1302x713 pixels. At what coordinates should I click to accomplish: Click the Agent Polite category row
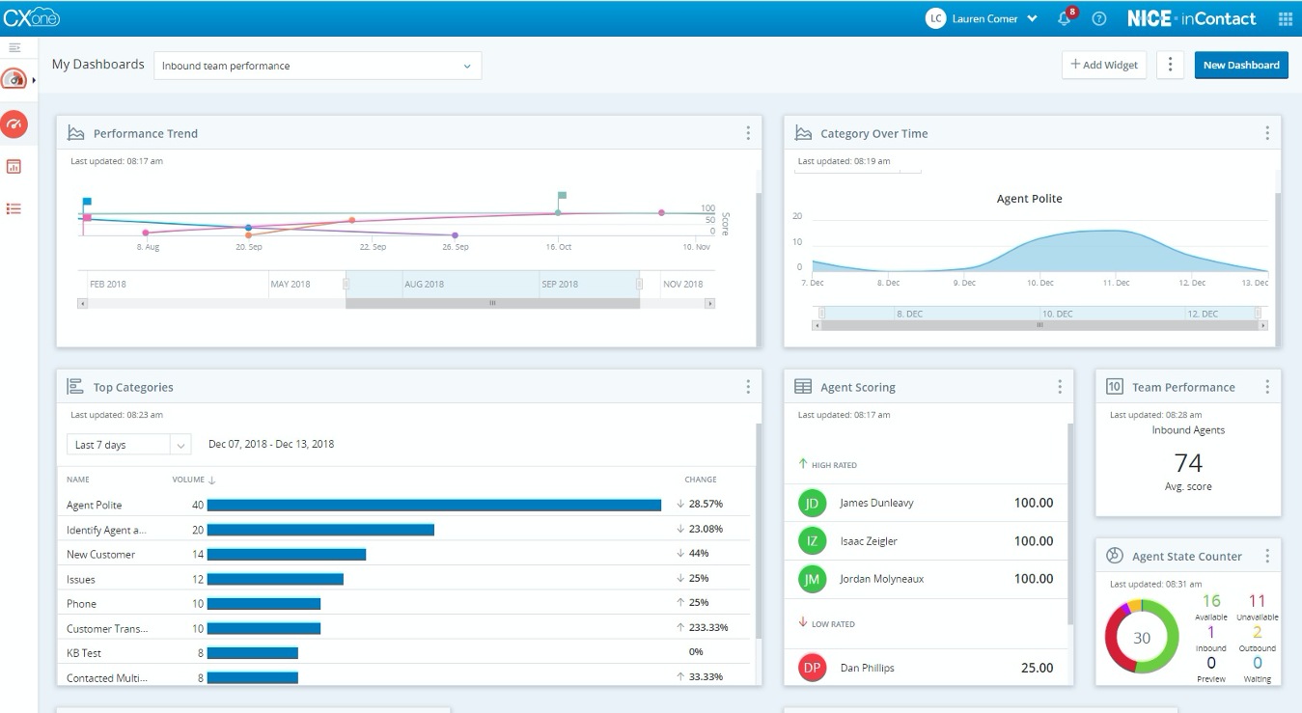tap(95, 505)
